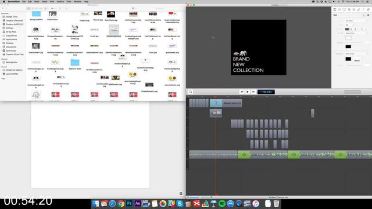Open the Edit menu
Screen dimensions: 372x209
coord(30,1)
